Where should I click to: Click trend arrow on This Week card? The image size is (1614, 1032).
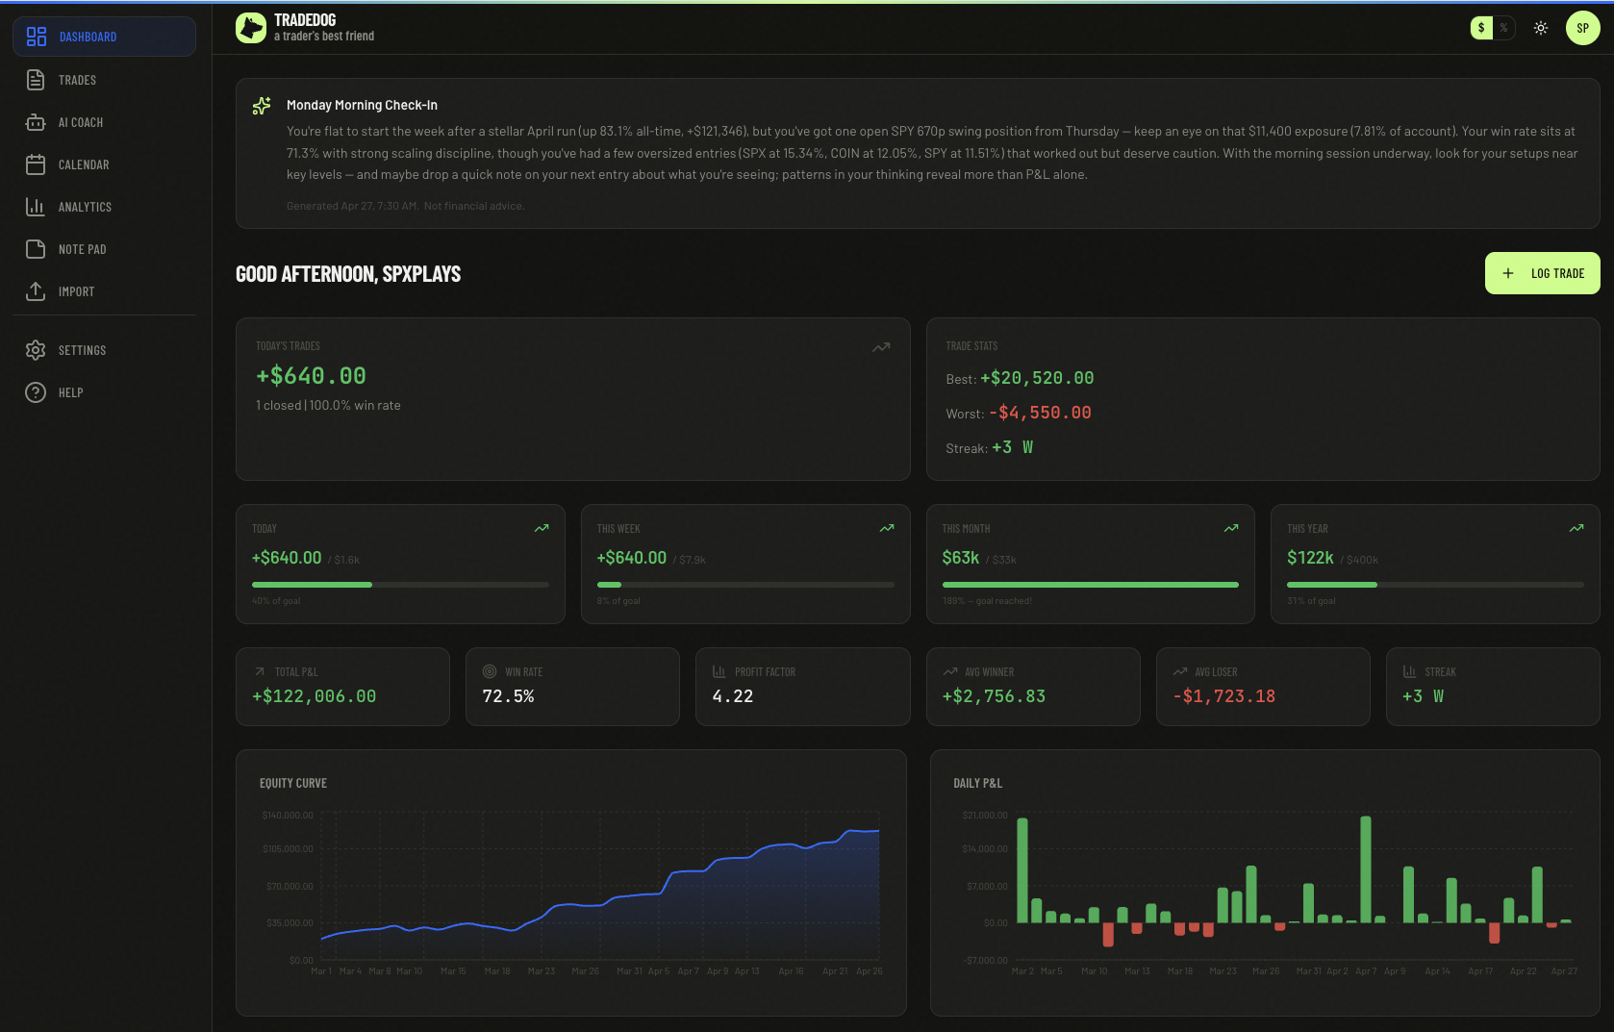[x=887, y=528]
